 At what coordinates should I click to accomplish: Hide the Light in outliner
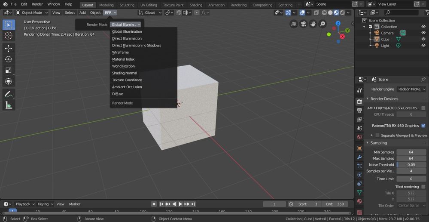click(423, 46)
